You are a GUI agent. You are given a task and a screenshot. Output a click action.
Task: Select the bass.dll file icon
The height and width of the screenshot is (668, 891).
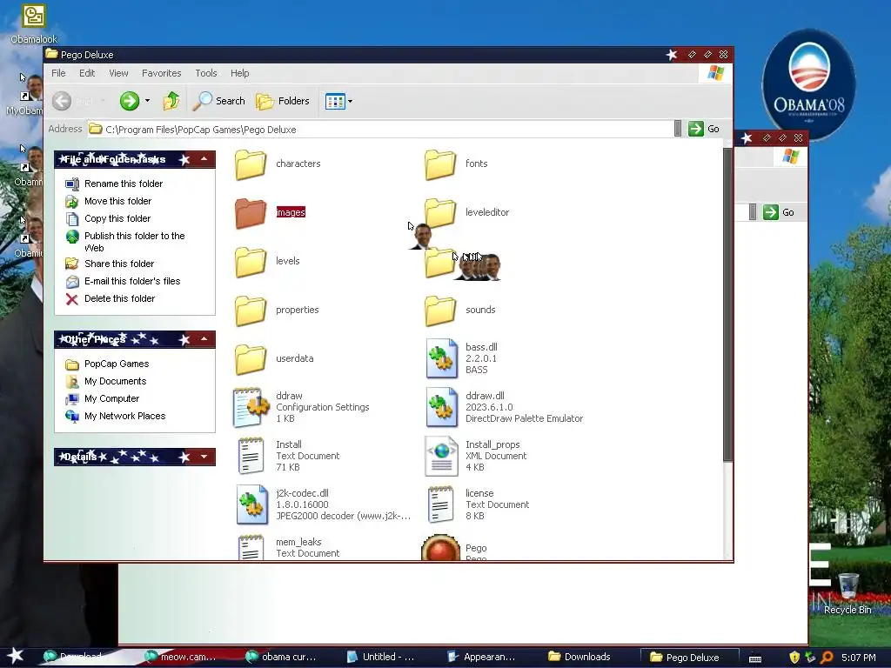tap(441, 358)
